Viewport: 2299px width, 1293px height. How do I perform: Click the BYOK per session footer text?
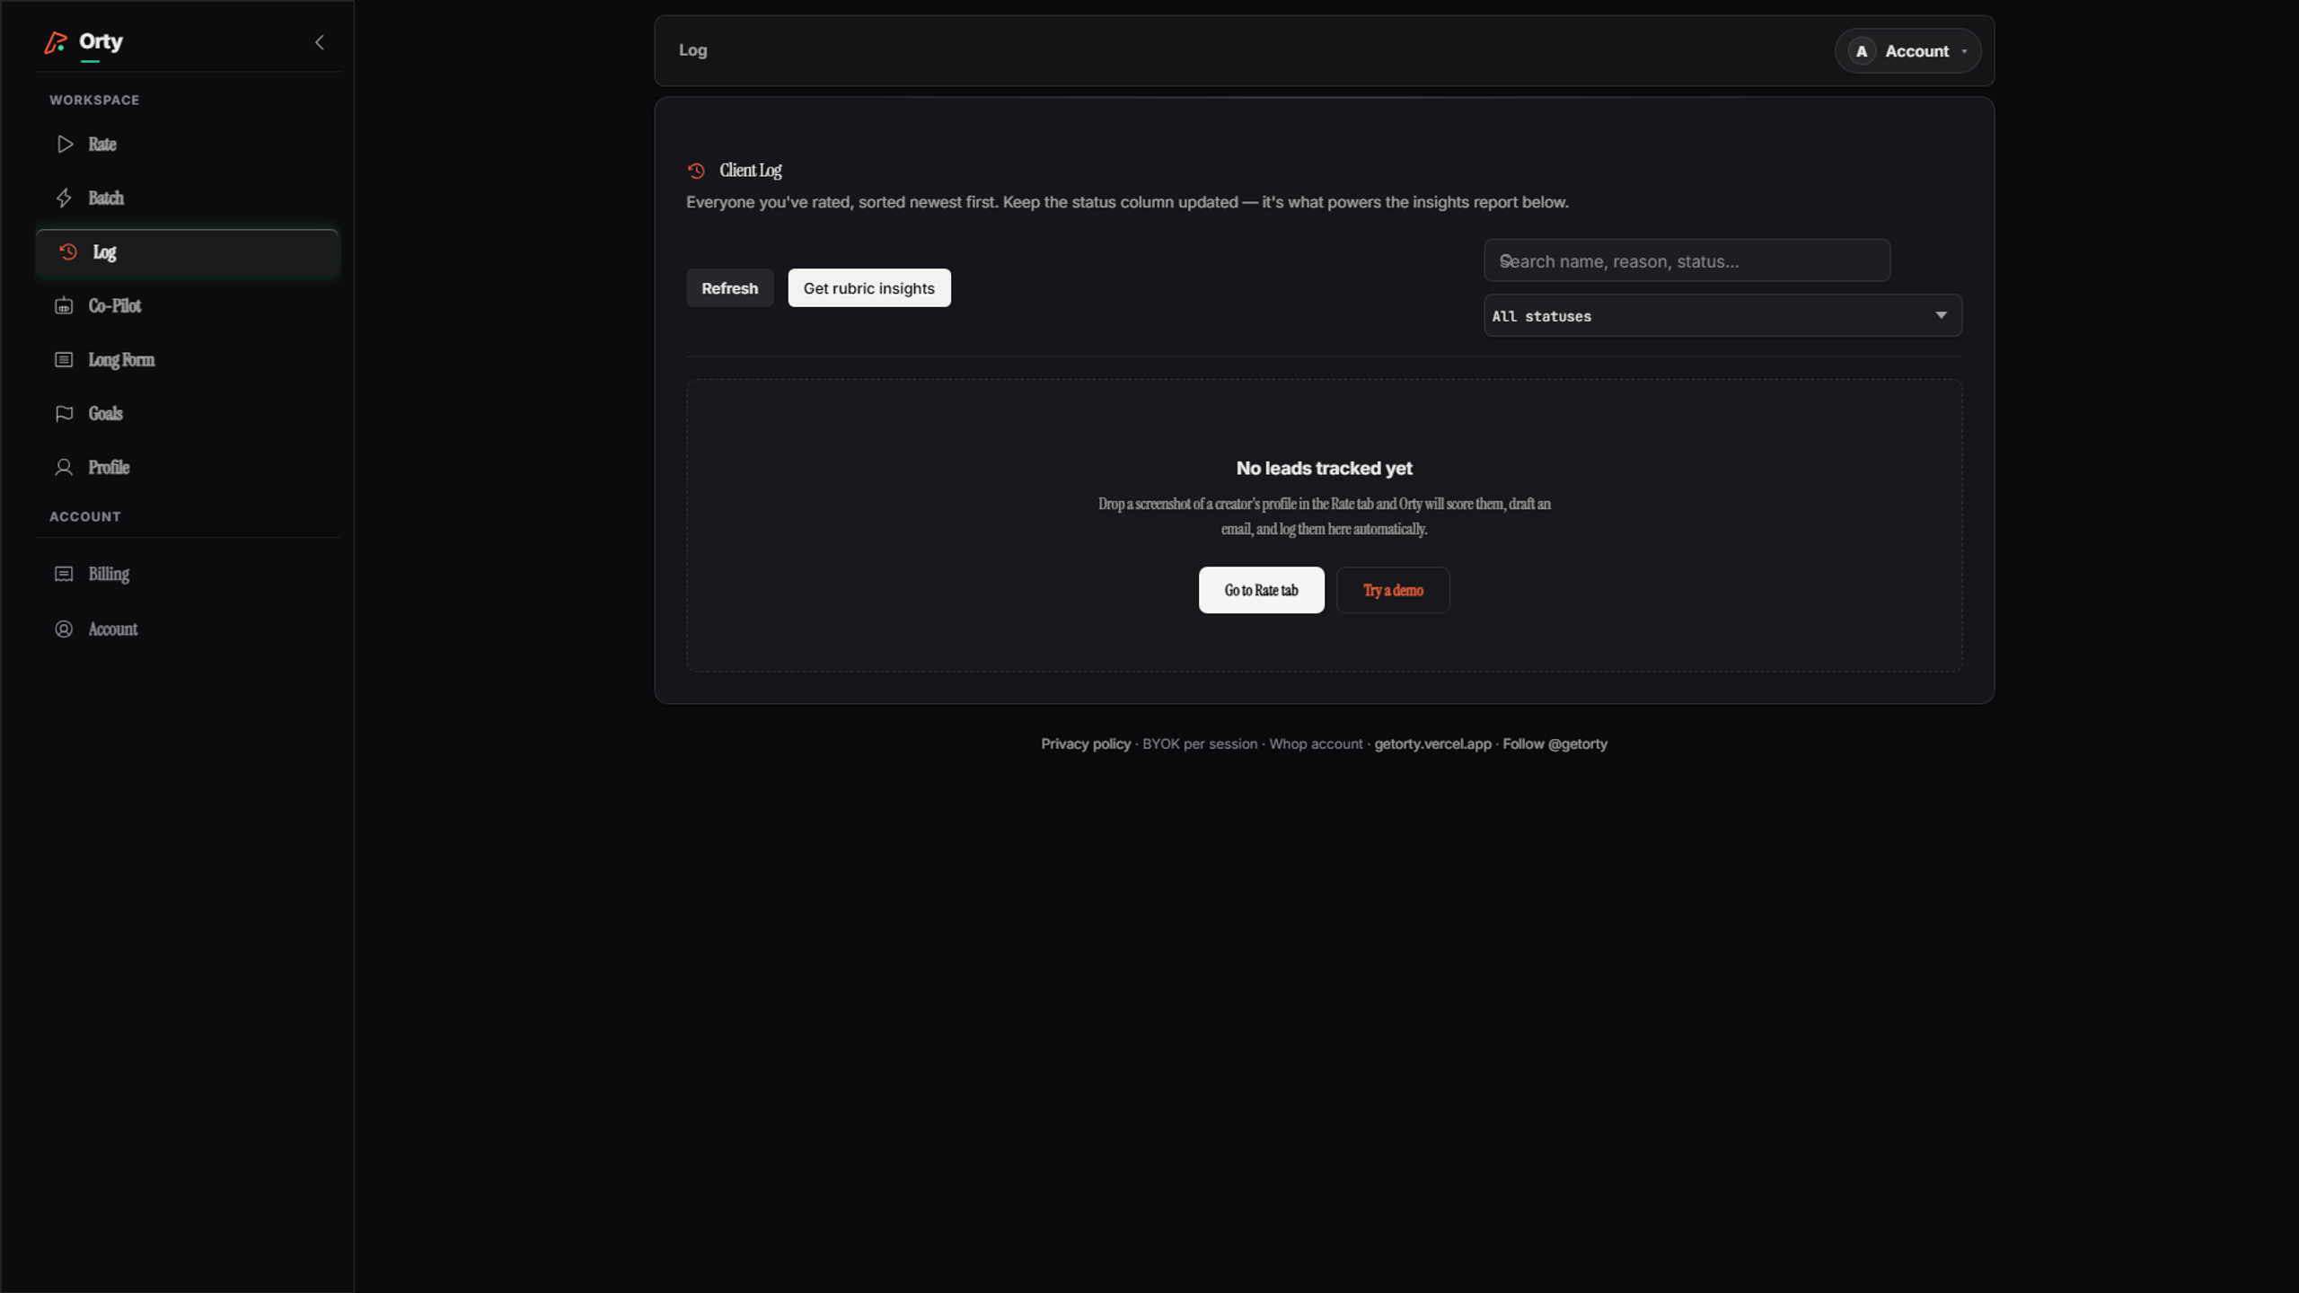tap(1199, 743)
